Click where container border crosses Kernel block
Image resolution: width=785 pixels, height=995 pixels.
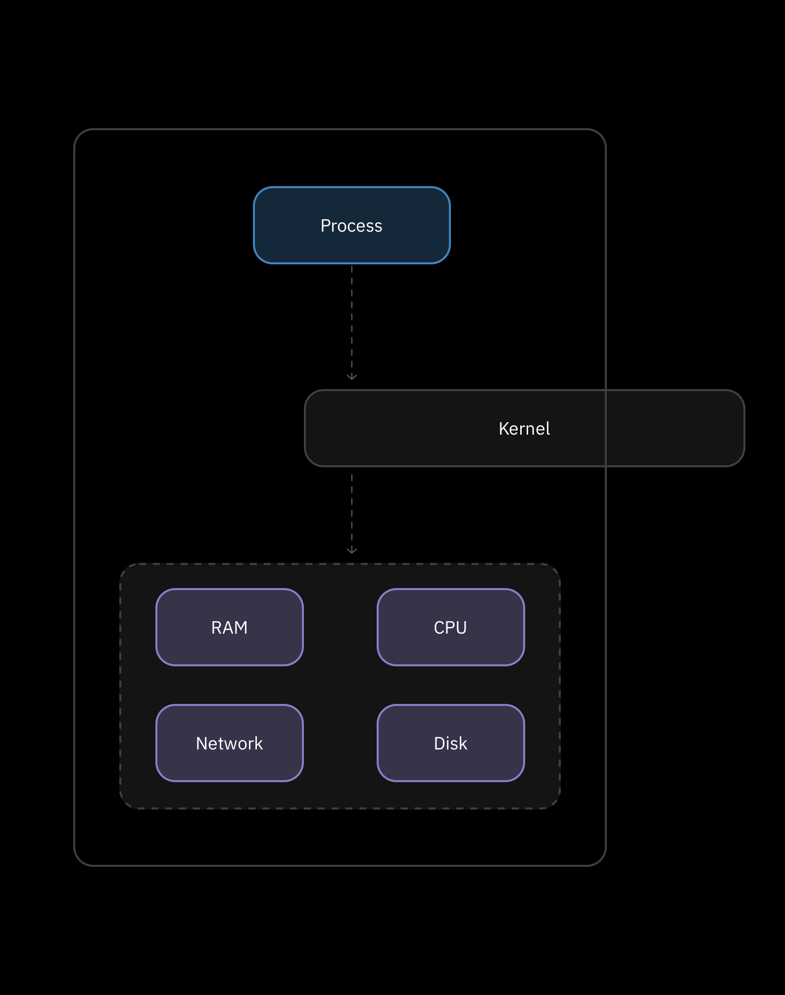[x=606, y=428]
